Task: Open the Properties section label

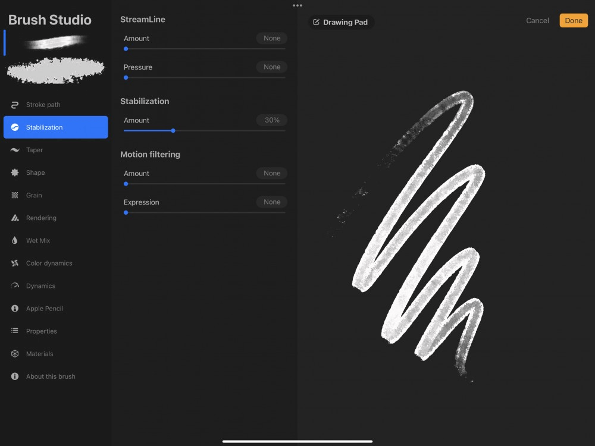Action: pos(42,331)
